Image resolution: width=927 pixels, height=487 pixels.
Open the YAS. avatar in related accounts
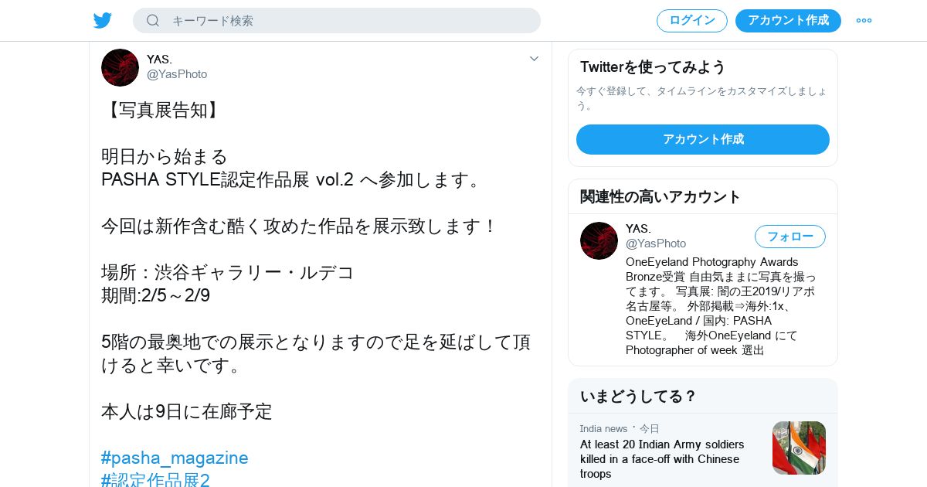pyautogui.click(x=599, y=240)
